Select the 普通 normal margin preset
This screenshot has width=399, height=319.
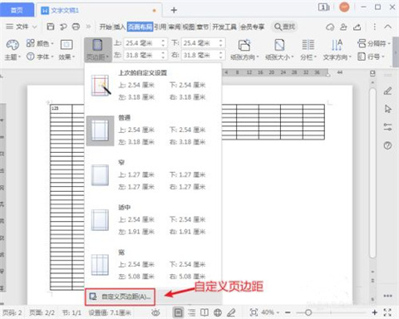153,130
